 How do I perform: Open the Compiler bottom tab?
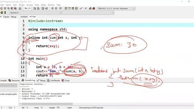[3, 81]
